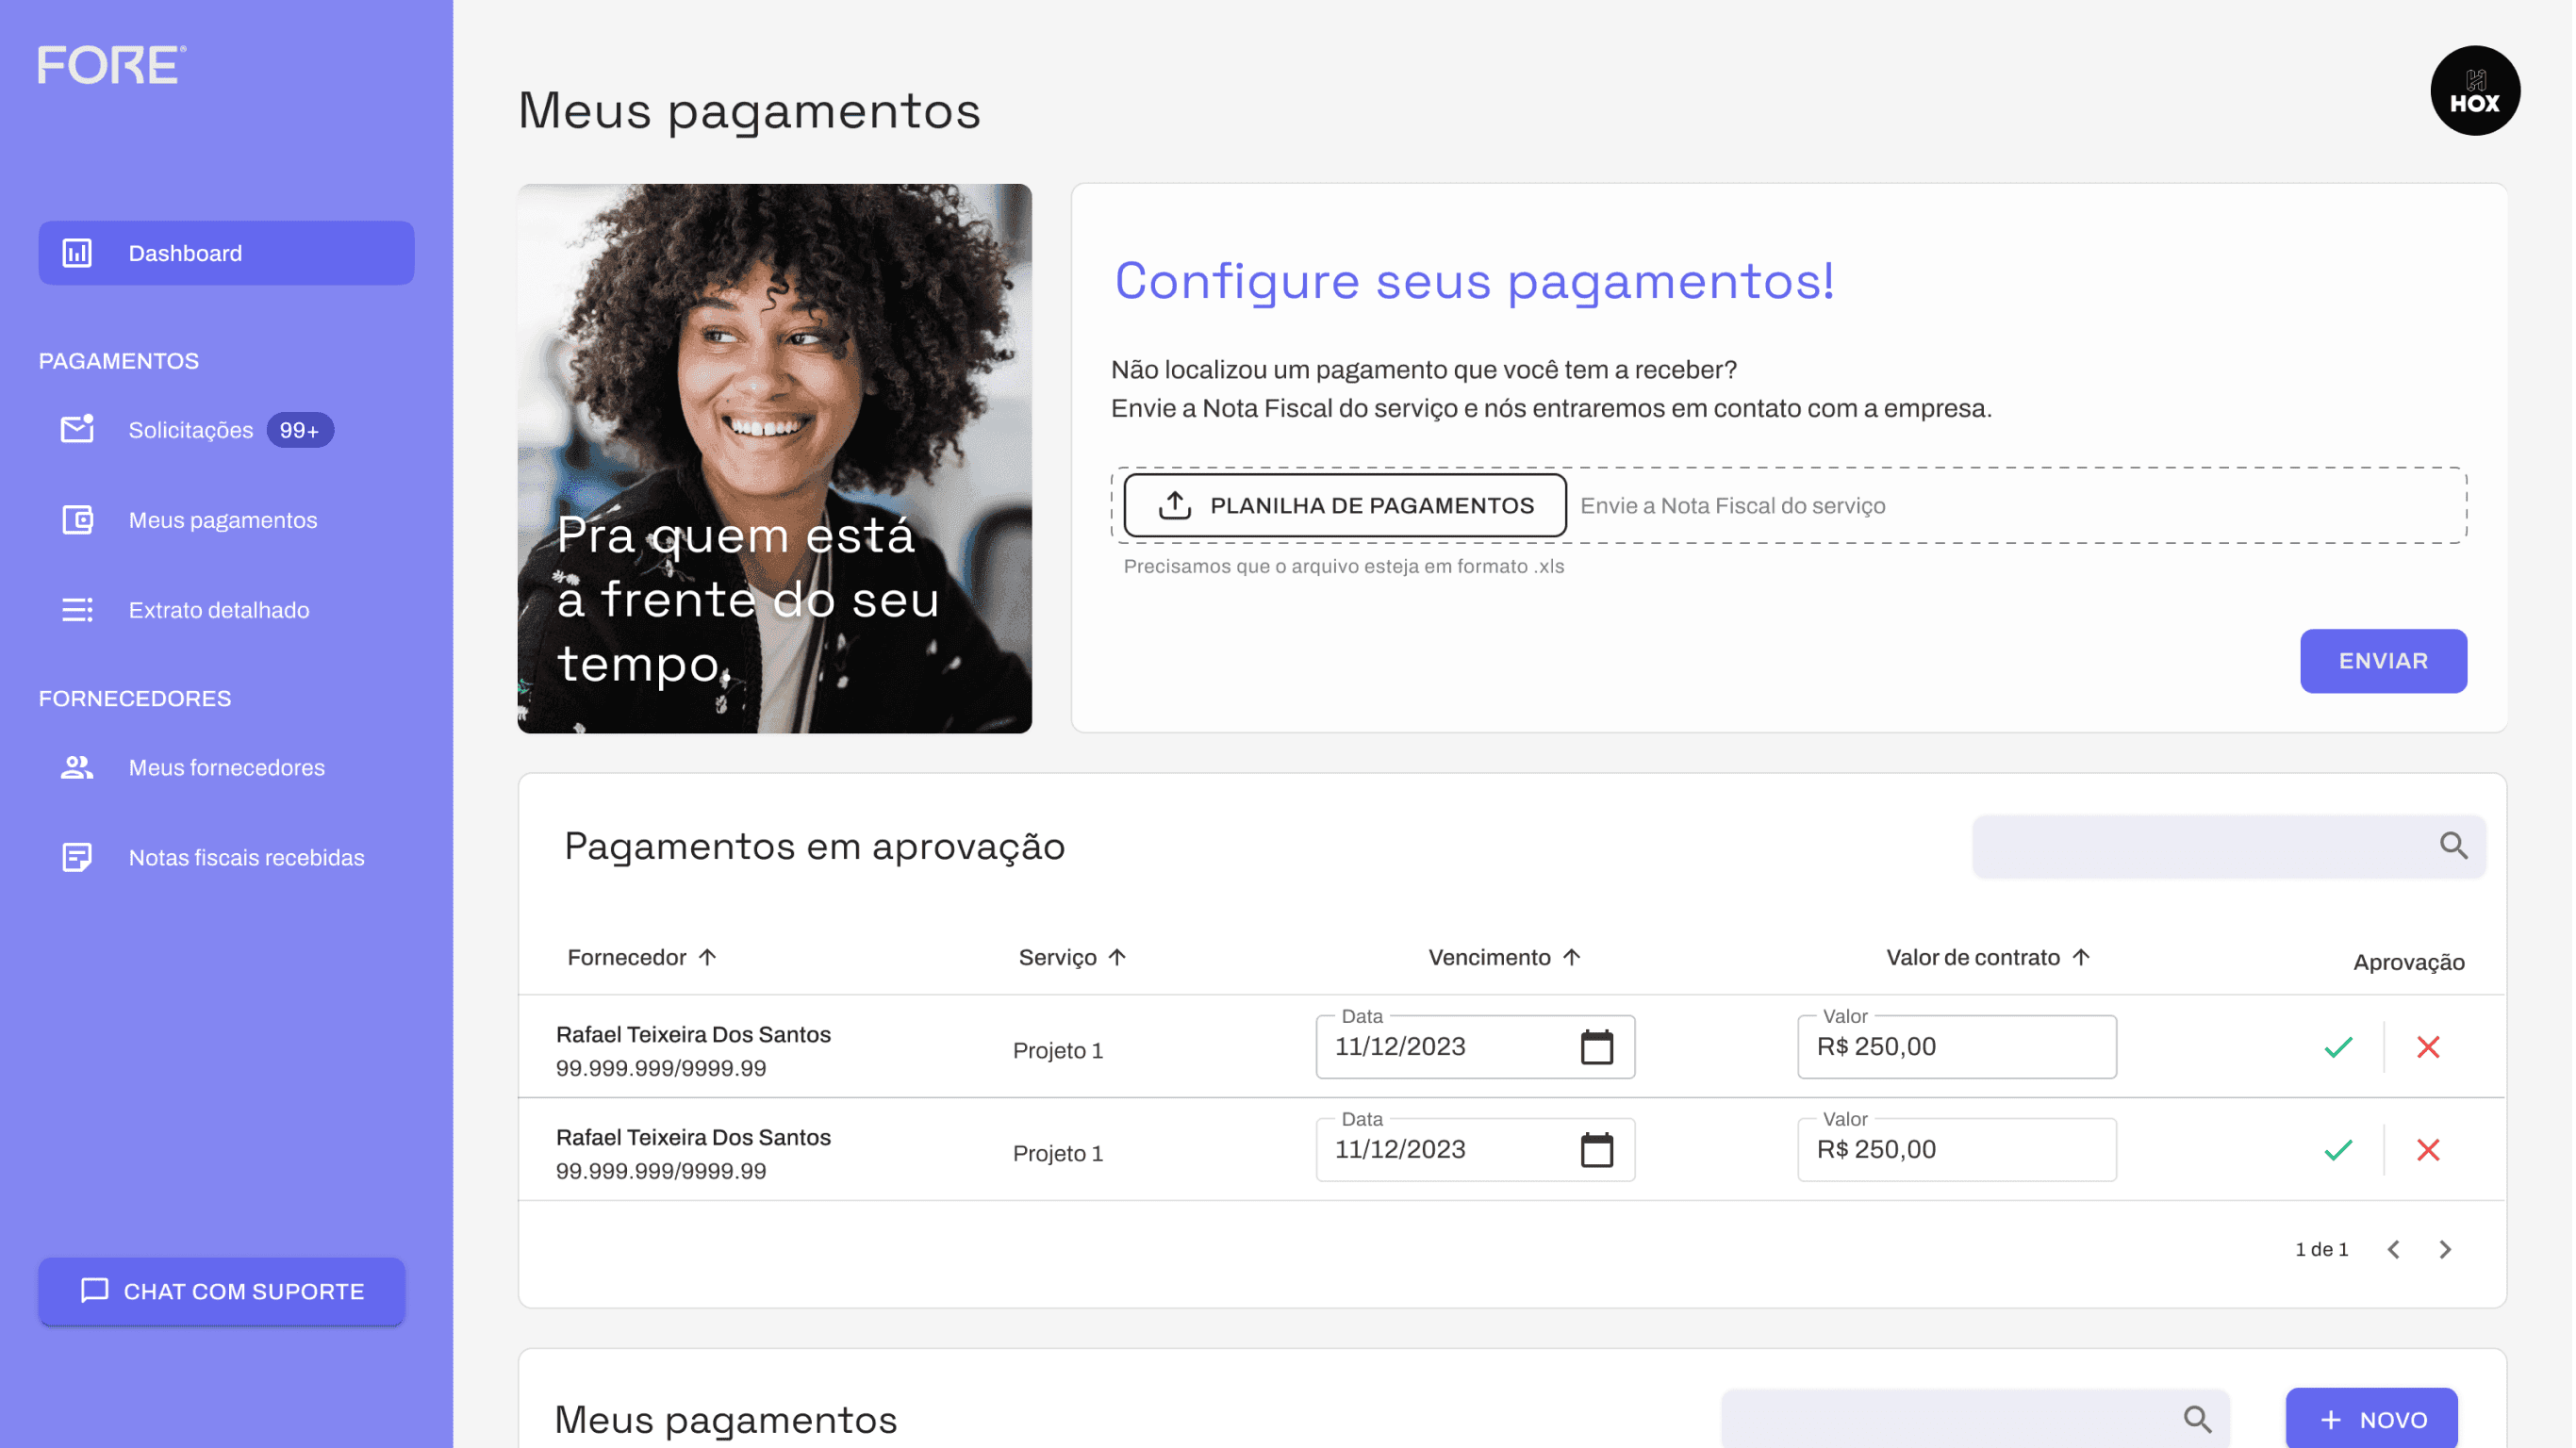
Task: Click the FORE logo
Action: coord(112,65)
